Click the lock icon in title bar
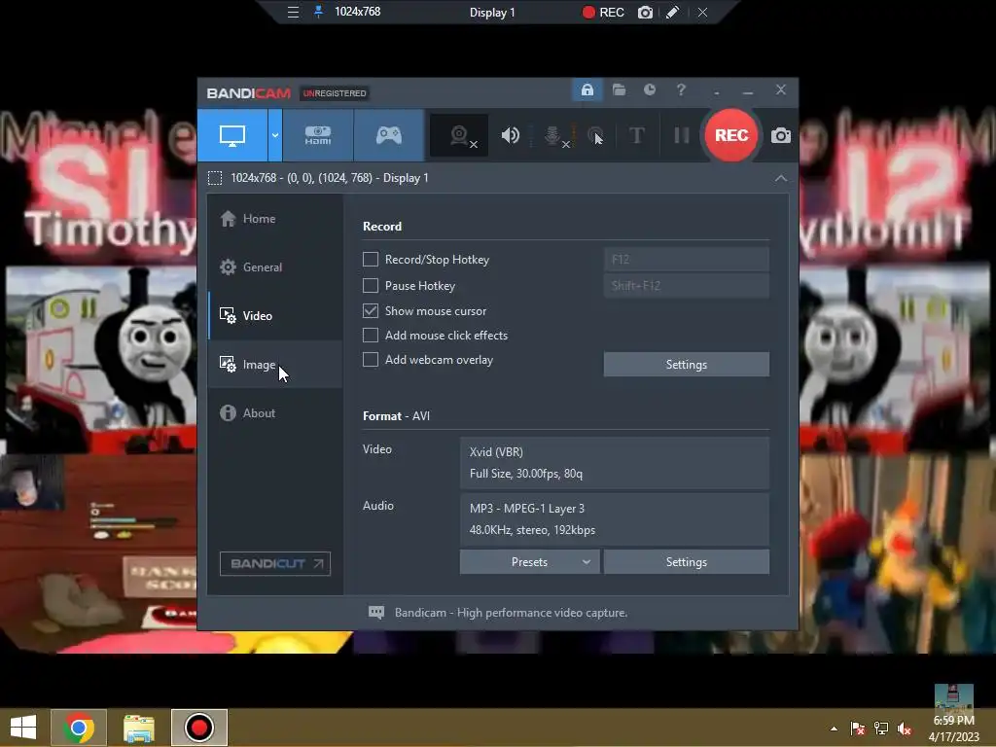 pyautogui.click(x=587, y=90)
